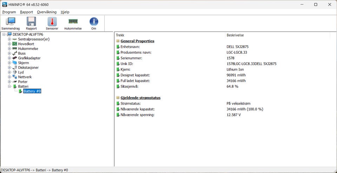Click the battery icon beside Strømstatus
The width and height of the screenshot is (337, 173).
tap(118, 104)
